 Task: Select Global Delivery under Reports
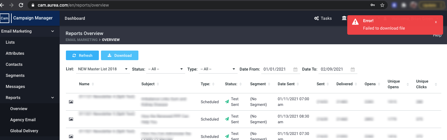(x=24, y=131)
